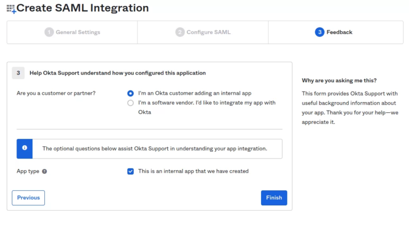Click the app grid plus icon beside title
The width and height of the screenshot is (409, 226).
11,9
